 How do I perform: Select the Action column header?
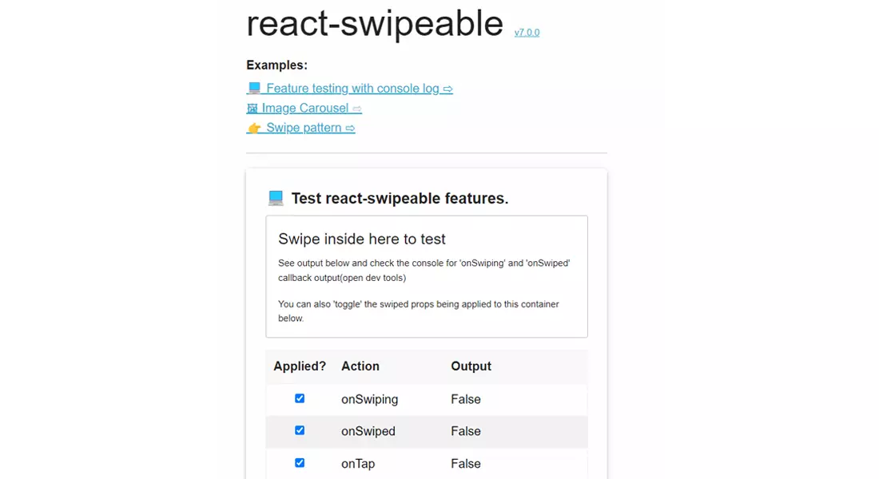[360, 366]
